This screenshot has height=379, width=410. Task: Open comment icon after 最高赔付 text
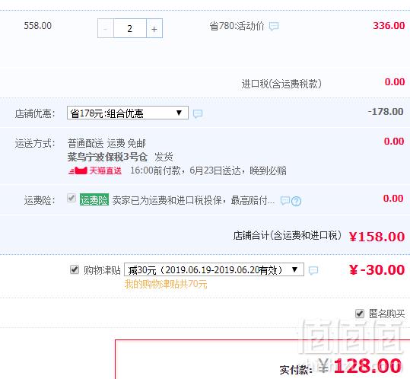[284, 201]
